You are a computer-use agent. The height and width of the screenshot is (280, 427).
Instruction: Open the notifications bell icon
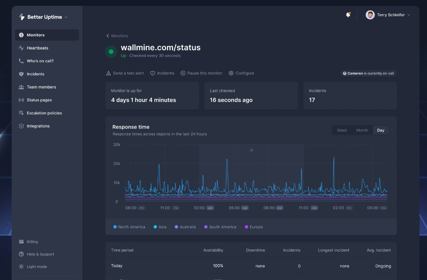tap(348, 15)
